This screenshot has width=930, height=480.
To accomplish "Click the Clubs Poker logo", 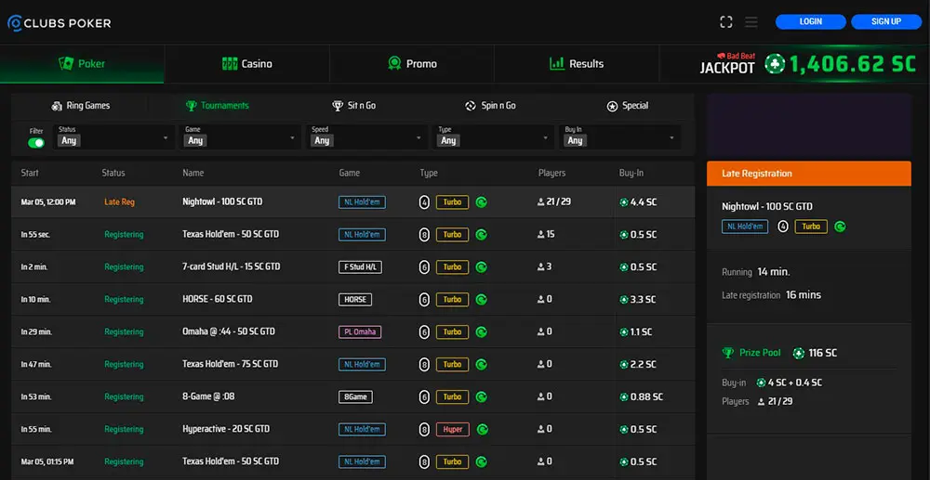I will (59, 23).
